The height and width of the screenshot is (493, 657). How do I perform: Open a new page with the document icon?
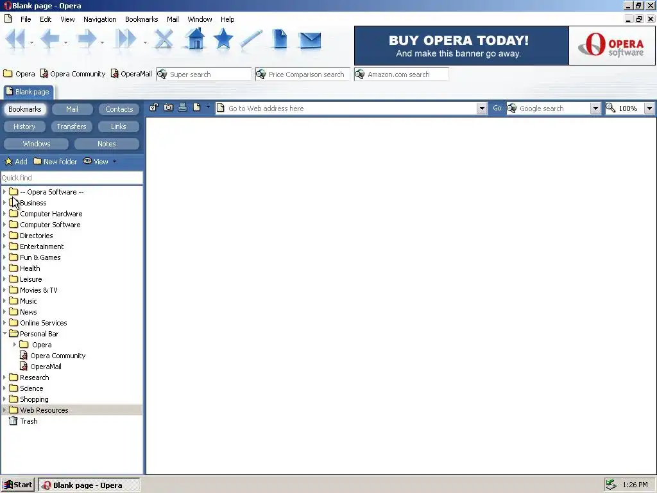tap(280, 39)
